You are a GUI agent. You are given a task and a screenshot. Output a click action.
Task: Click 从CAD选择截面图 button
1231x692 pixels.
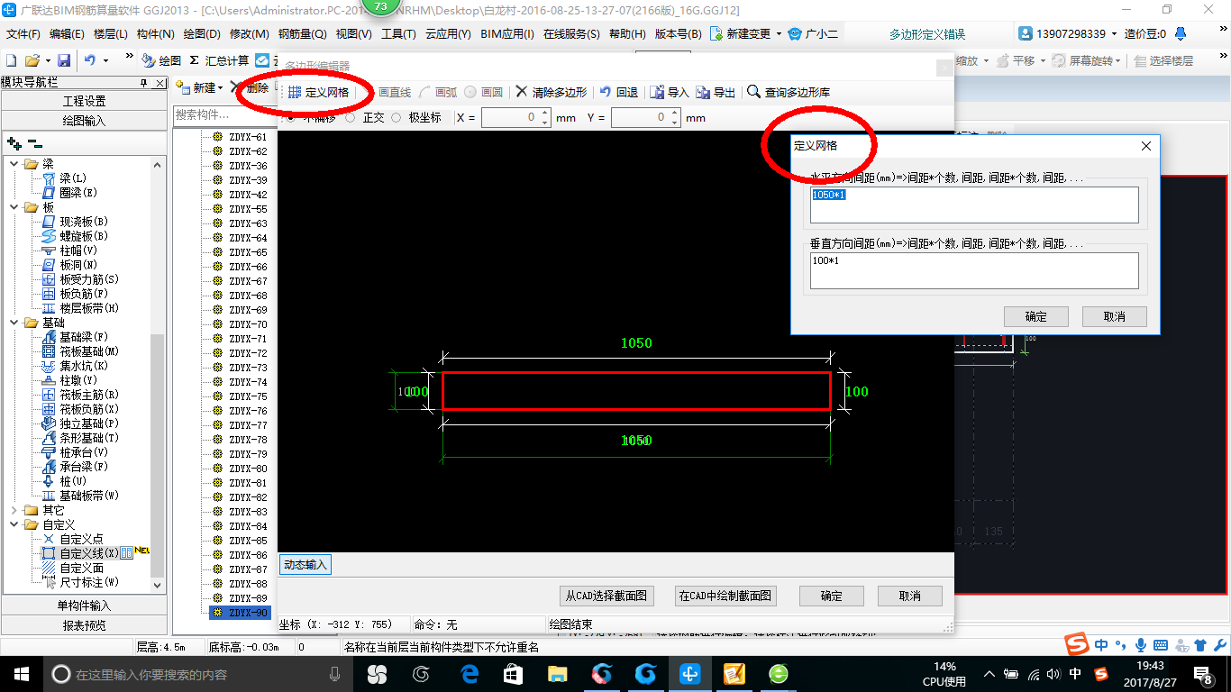[x=607, y=596]
